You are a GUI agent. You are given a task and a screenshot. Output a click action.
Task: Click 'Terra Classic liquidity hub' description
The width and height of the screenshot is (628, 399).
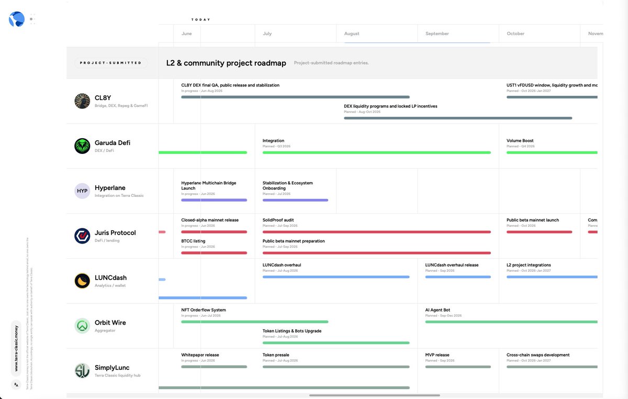118,375
